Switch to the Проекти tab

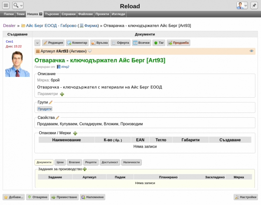[102, 14]
